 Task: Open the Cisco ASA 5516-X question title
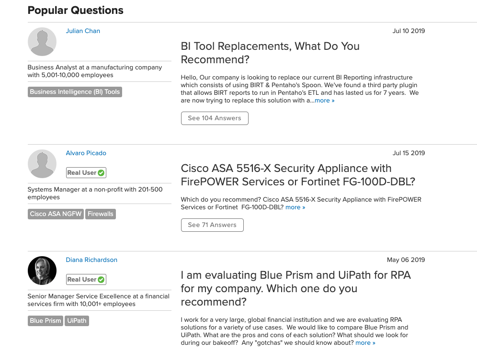pos(298,175)
